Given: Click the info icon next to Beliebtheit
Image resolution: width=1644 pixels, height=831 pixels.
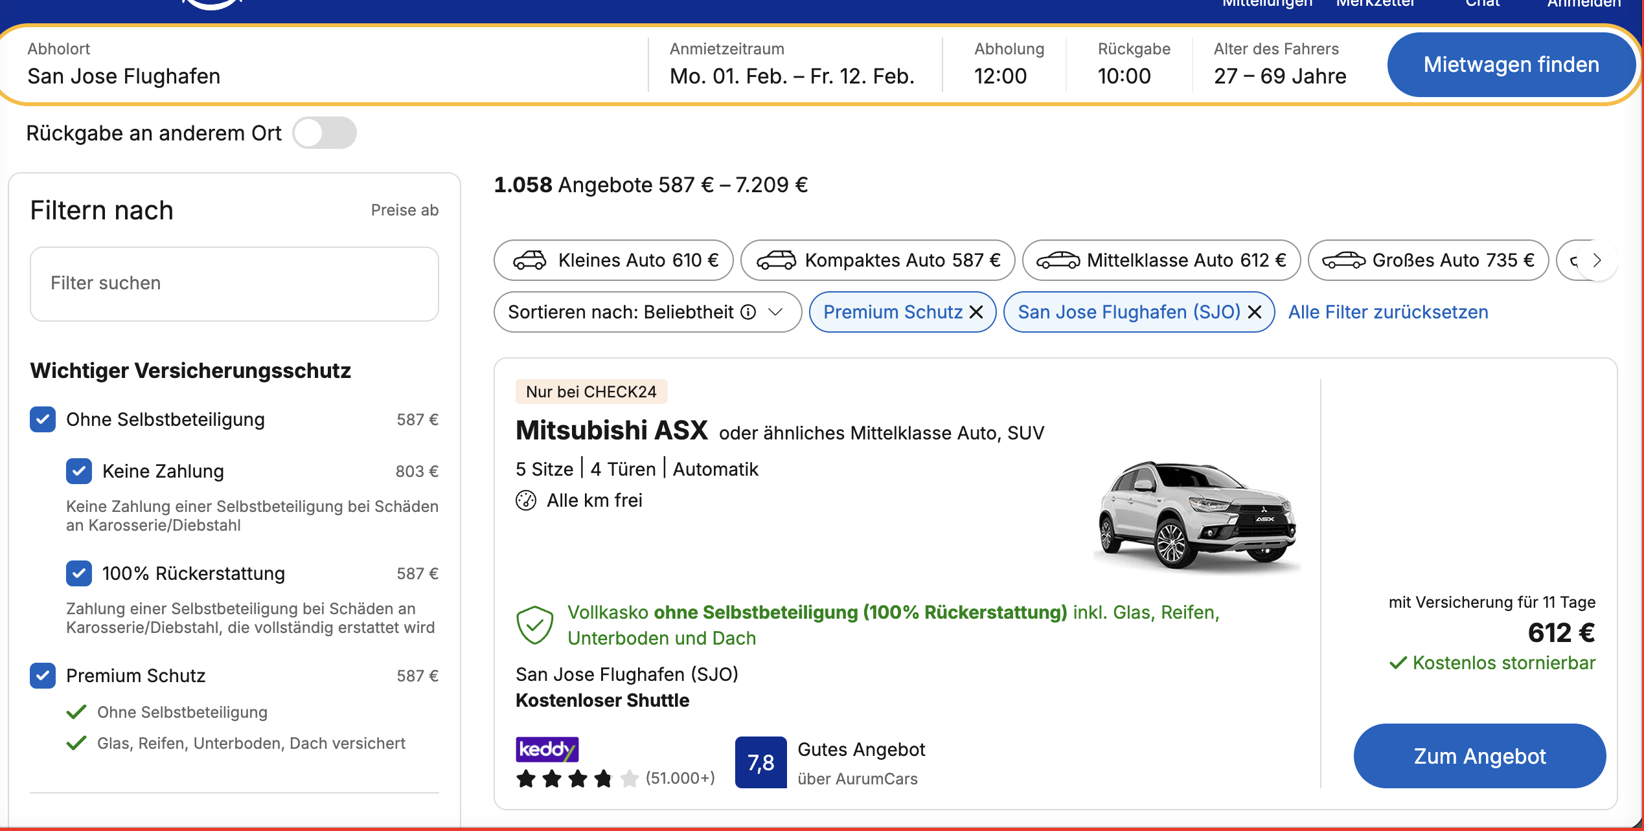Looking at the screenshot, I should click(748, 312).
